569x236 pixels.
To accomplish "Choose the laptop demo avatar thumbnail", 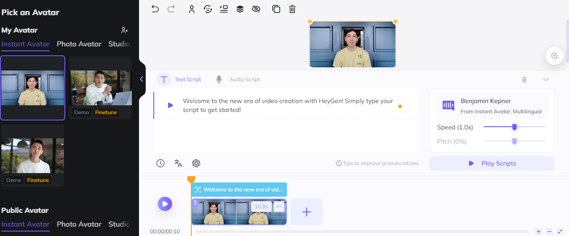I will point(101,87).
